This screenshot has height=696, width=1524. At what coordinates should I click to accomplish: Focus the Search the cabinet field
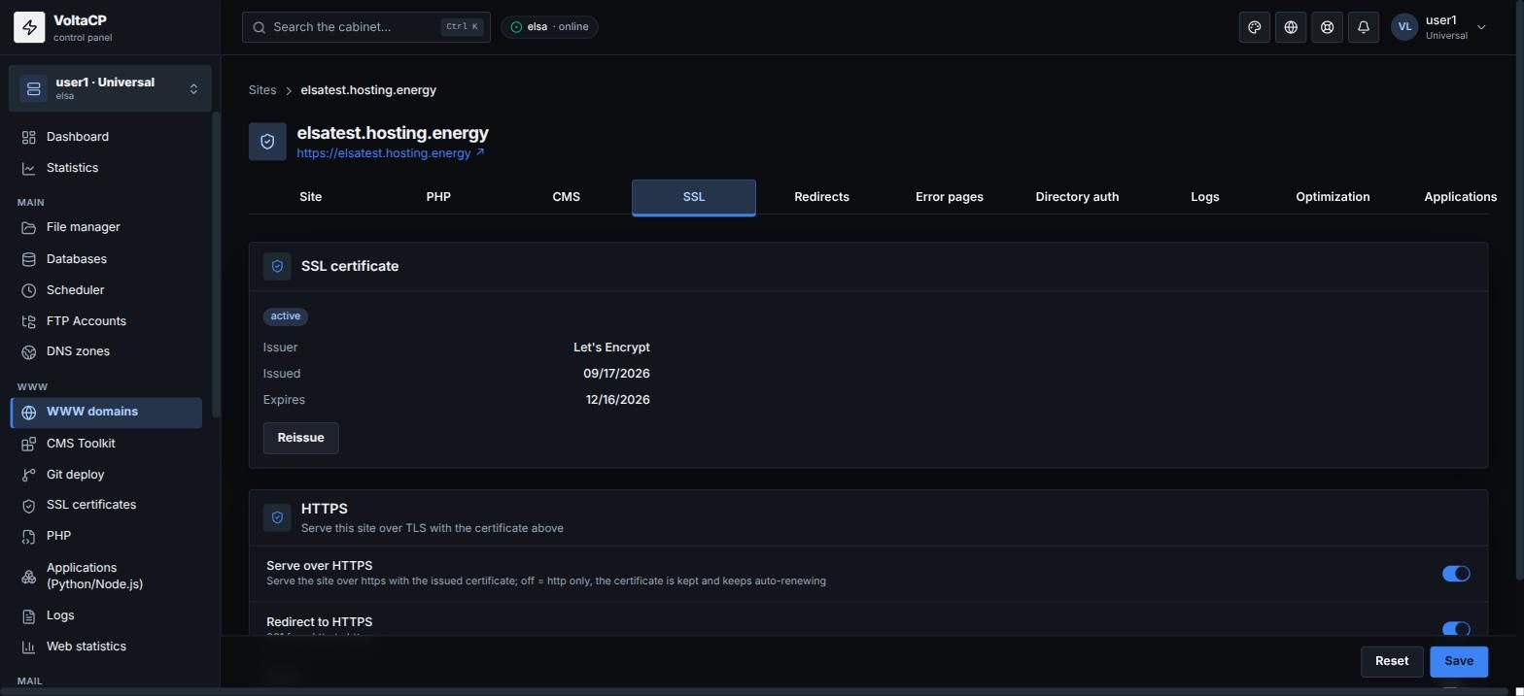(365, 27)
